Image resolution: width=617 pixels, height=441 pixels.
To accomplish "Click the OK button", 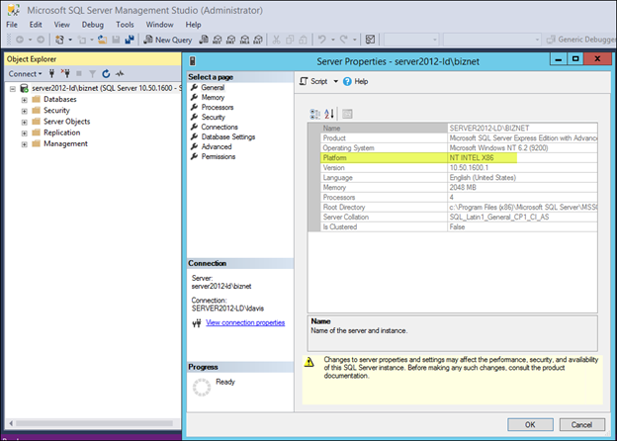I will coord(530,424).
